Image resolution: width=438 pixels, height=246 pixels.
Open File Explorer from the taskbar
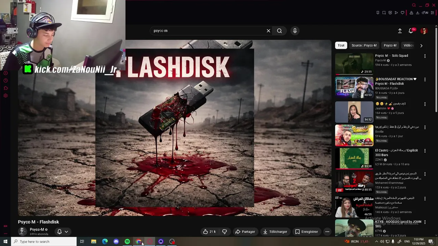click(93, 242)
